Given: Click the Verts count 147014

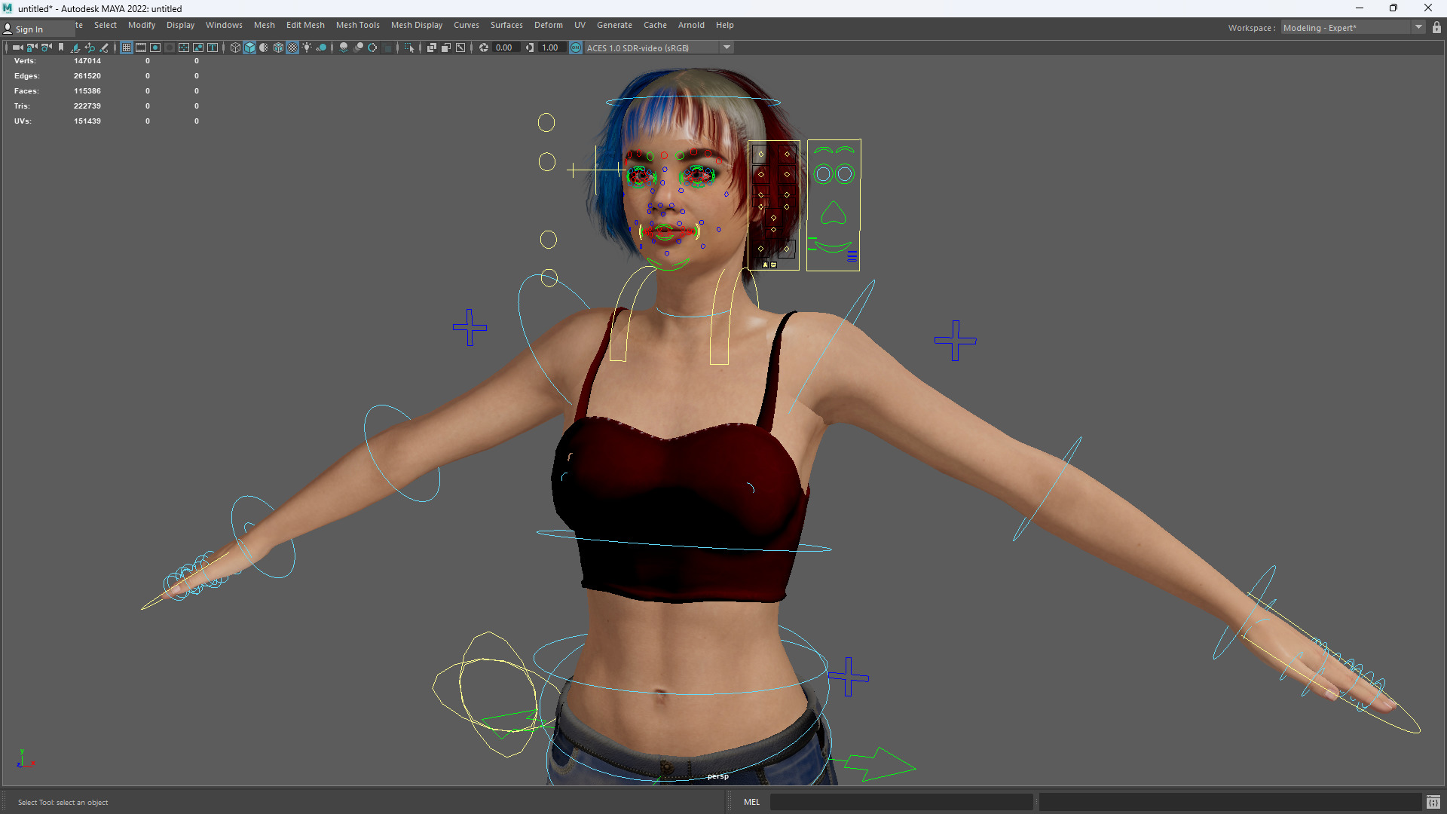Looking at the screenshot, I should [87, 61].
